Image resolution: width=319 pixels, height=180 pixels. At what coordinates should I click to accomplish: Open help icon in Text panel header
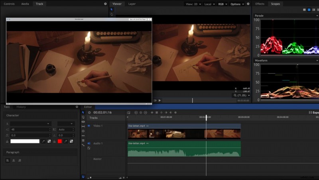click(x=77, y=107)
